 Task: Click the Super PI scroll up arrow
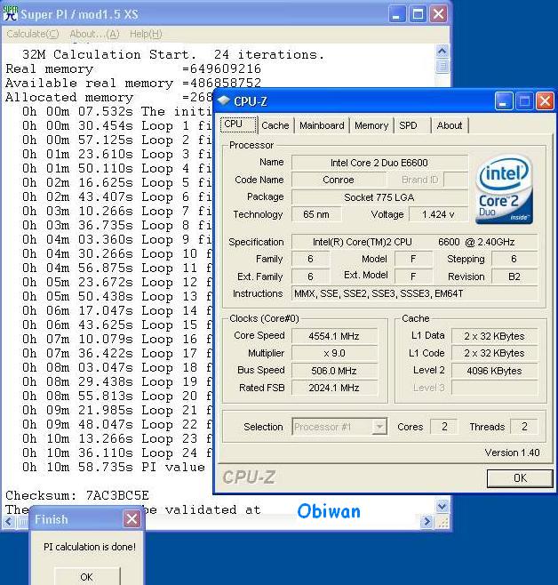pyautogui.click(x=442, y=51)
